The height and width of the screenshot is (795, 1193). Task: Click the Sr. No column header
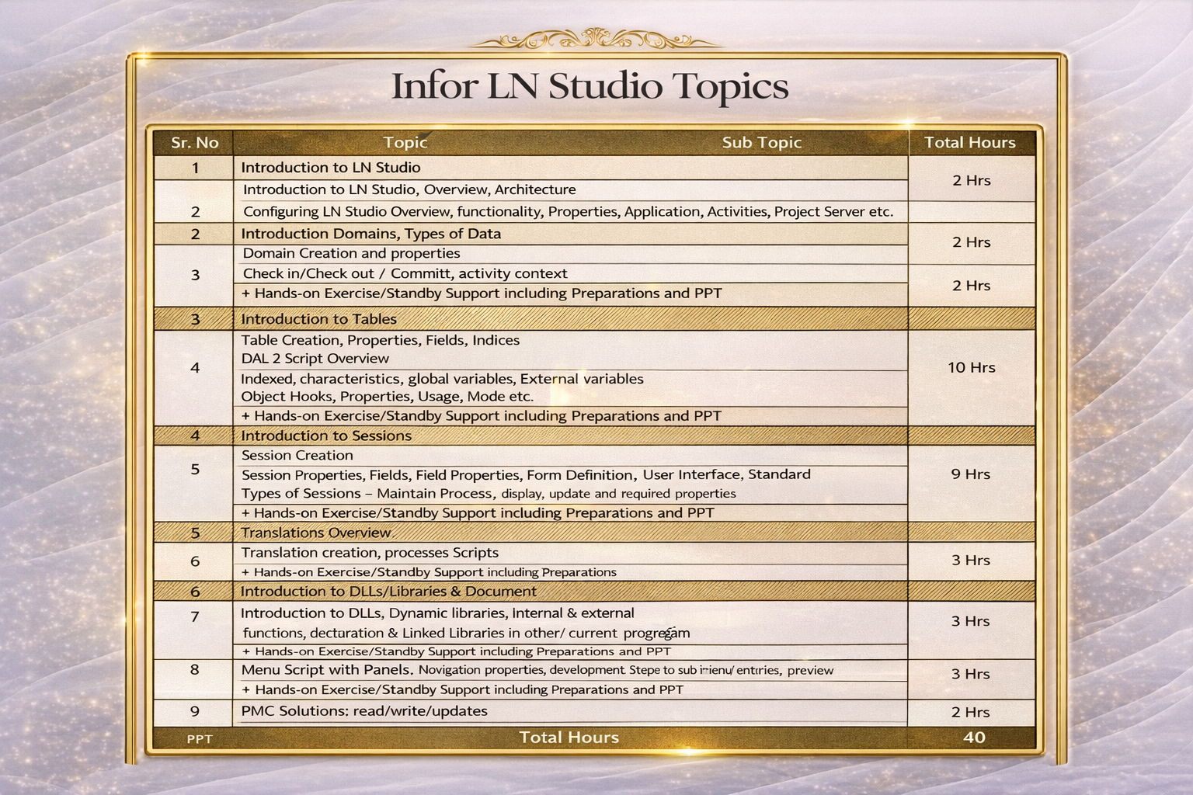(x=194, y=143)
